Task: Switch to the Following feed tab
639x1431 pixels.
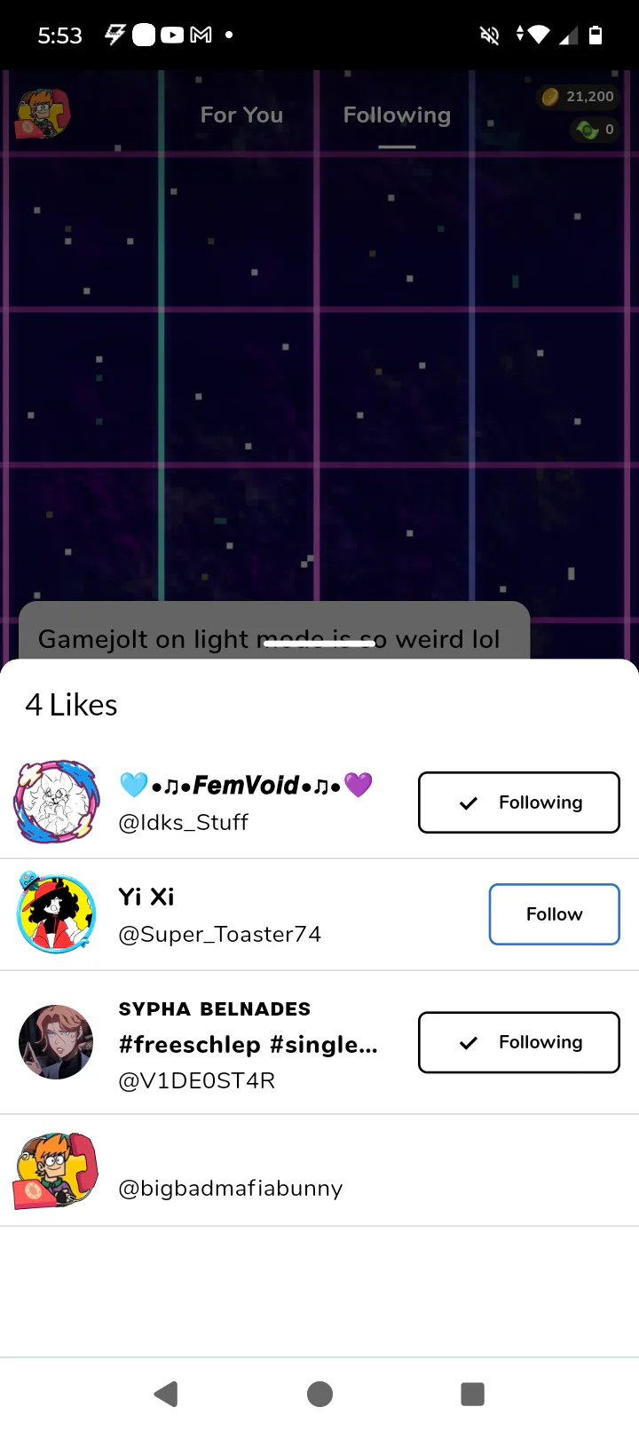Action: 397,115
